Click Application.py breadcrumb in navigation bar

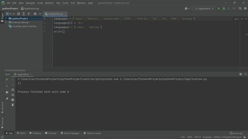(x=30, y=8)
